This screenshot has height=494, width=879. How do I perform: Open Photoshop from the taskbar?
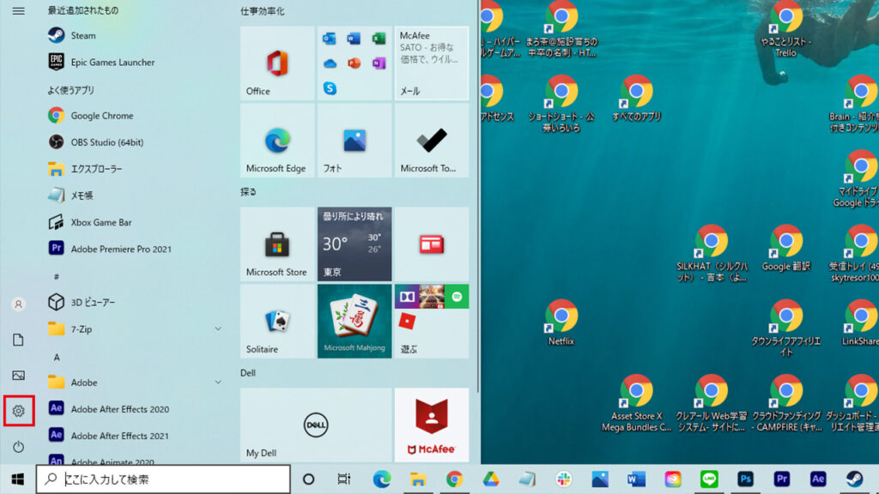[x=746, y=479]
